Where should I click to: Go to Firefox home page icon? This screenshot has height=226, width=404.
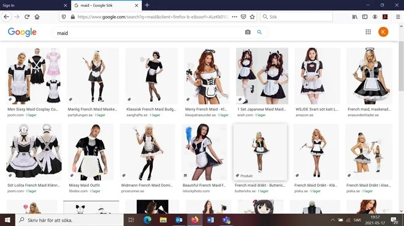click(37, 17)
